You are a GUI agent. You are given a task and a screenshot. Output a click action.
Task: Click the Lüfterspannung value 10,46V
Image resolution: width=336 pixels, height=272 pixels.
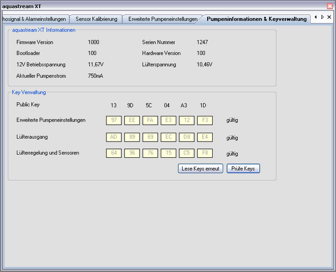(x=204, y=64)
